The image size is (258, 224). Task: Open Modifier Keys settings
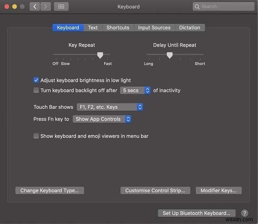coord(219,191)
